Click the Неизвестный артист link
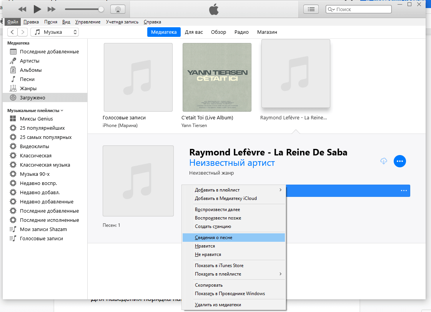Image resolution: width=431 pixels, height=312 pixels. pyautogui.click(x=232, y=163)
